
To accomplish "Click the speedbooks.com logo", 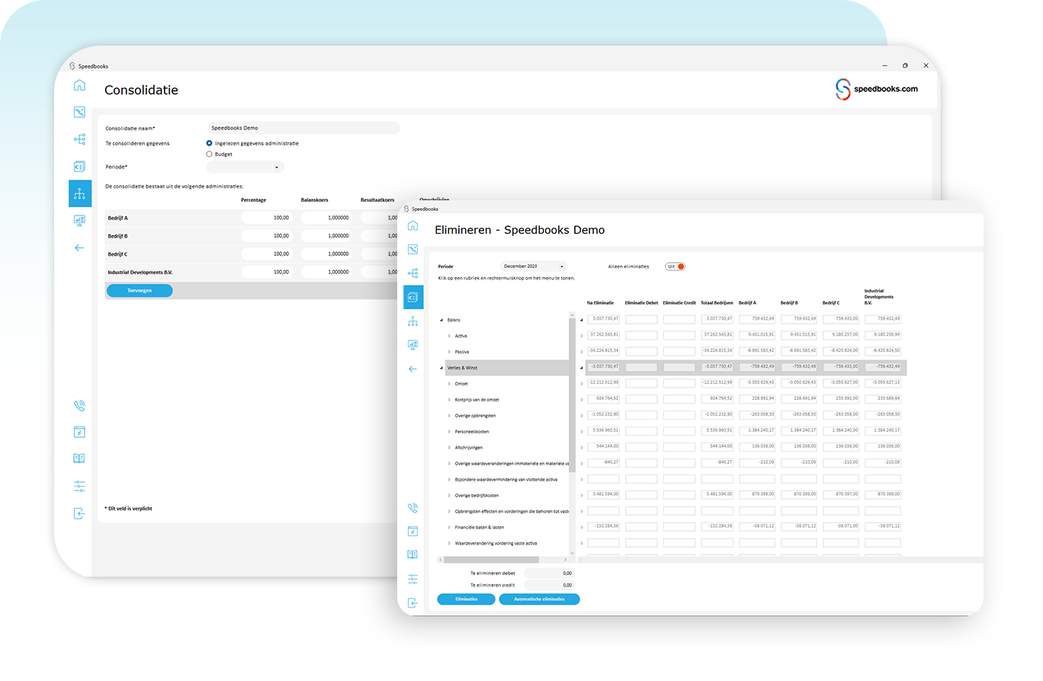I will click(x=877, y=89).
